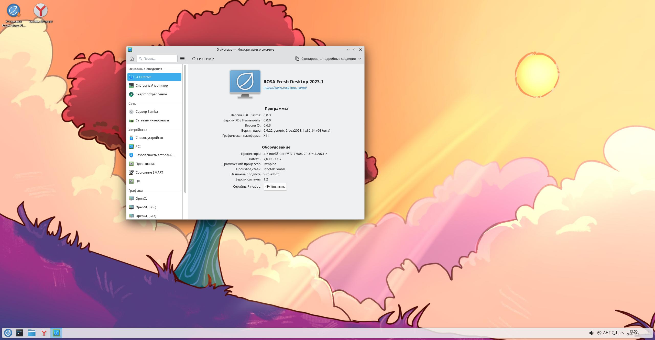The image size is (655, 340).
Task: Expand the Скопировать подробные сведения dropdown arrow
Action: pyautogui.click(x=360, y=59)
